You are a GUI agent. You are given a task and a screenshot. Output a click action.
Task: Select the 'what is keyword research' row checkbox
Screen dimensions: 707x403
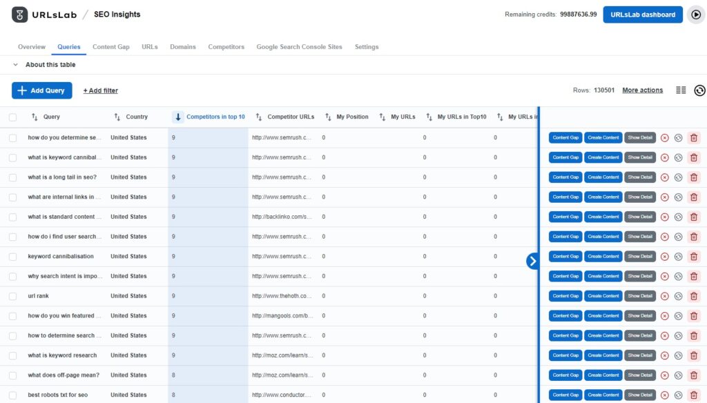12,355
